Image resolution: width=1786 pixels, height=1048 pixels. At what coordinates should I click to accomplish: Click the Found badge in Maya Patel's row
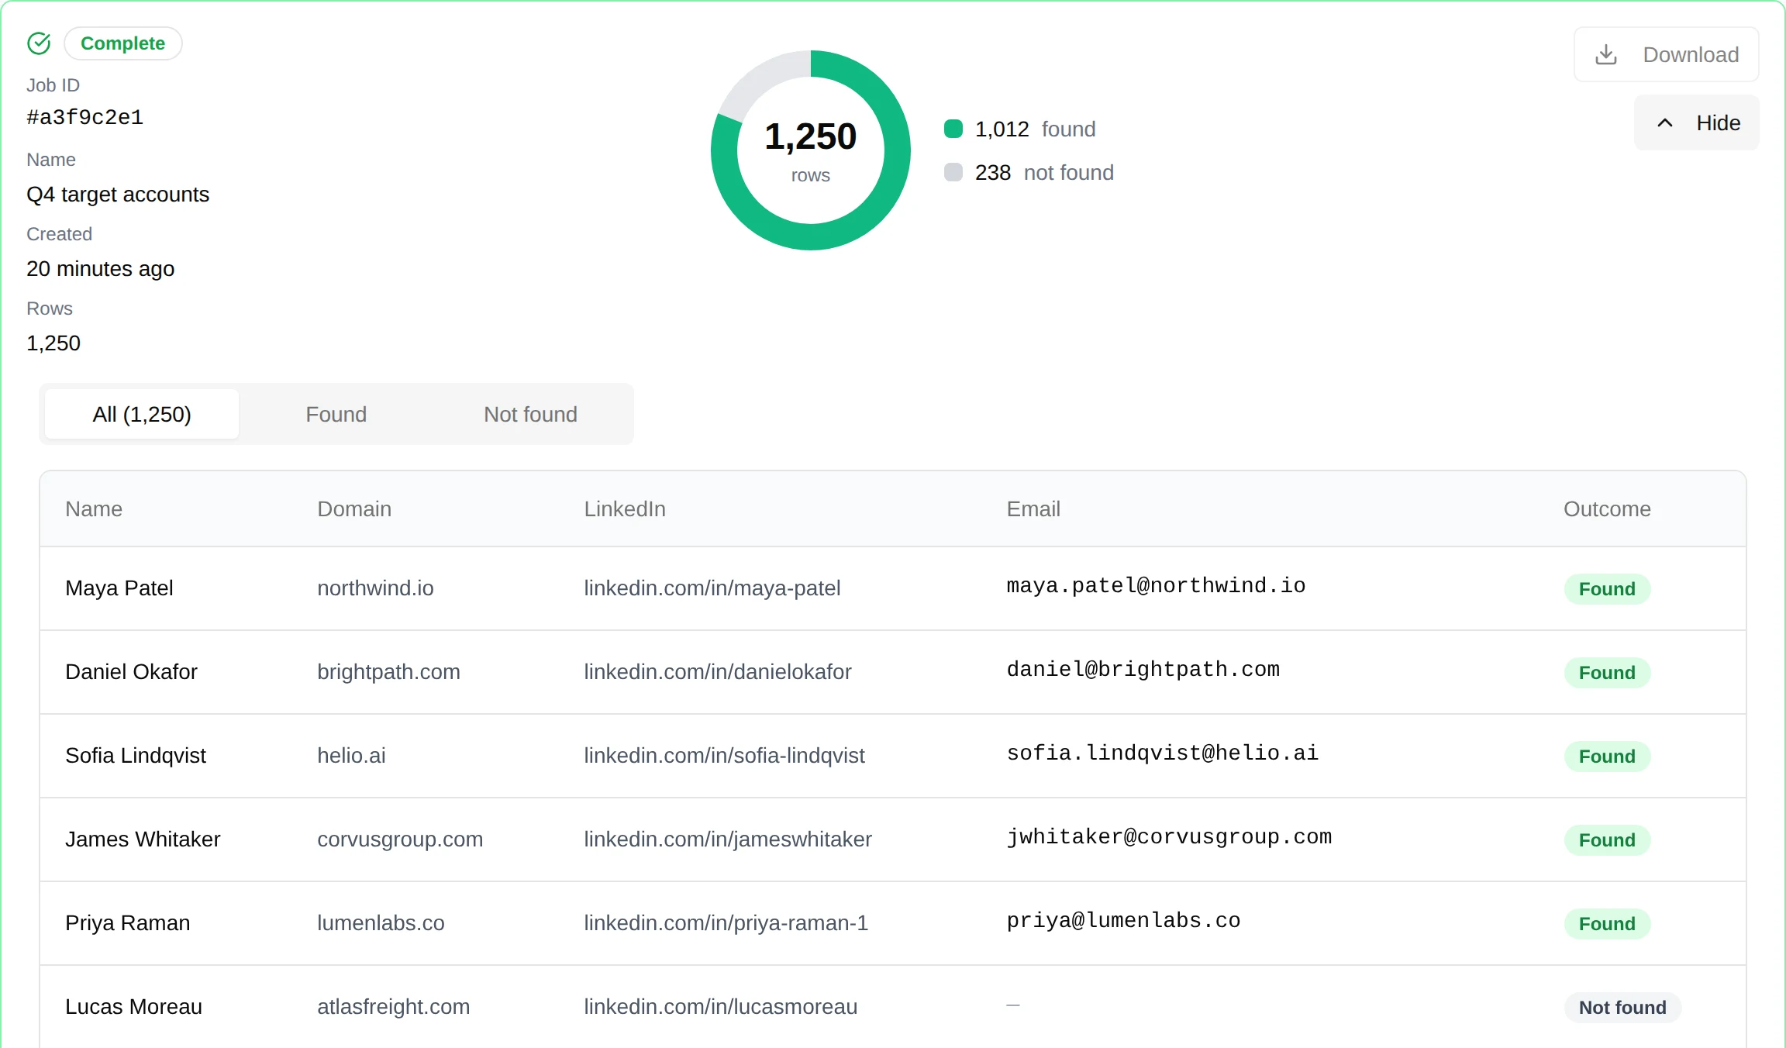click(x=1607, y=589)
